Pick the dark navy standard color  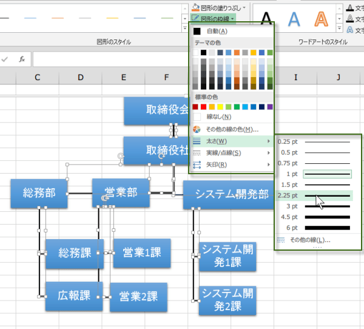pyautogui.click(x=261, y=107)
